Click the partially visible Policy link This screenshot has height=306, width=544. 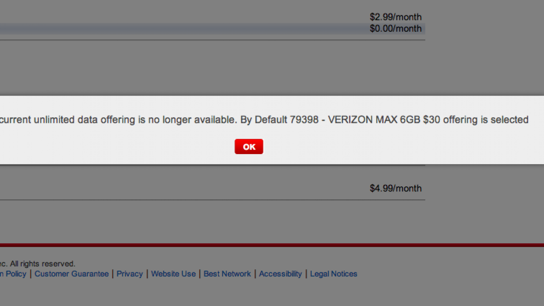click(x=14, y=274)
